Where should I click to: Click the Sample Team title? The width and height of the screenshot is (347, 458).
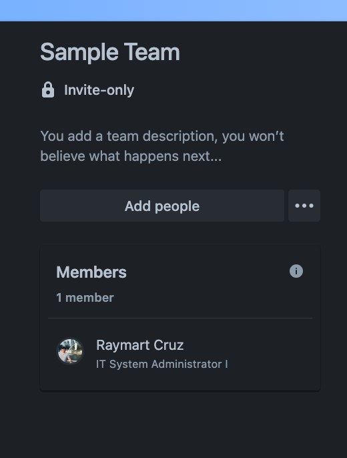tap(109, 52)
